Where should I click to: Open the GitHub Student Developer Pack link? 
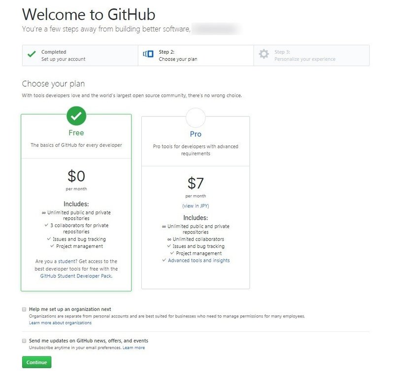click(x=76, y=276)
